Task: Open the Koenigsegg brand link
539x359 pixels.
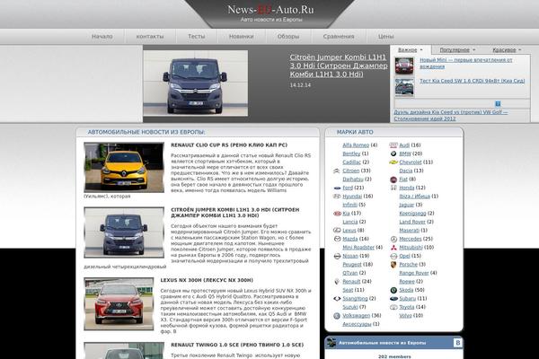Action: 412,214
